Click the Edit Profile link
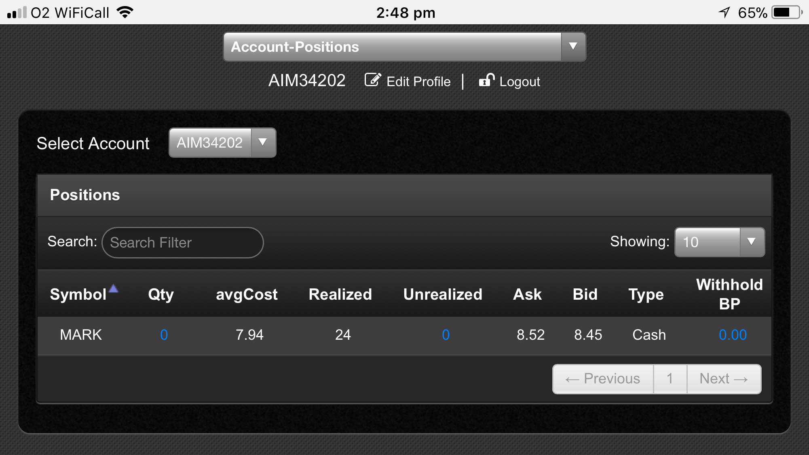 coord(418,82)
